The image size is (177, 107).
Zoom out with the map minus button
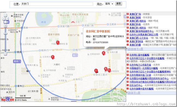pos(5,54)
